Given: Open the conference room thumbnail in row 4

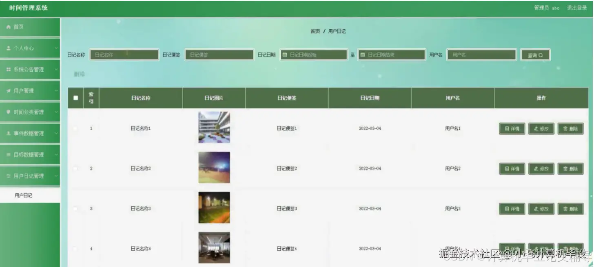Looking at the screenshot, I should pyautogui.click(x=214, y=247).
